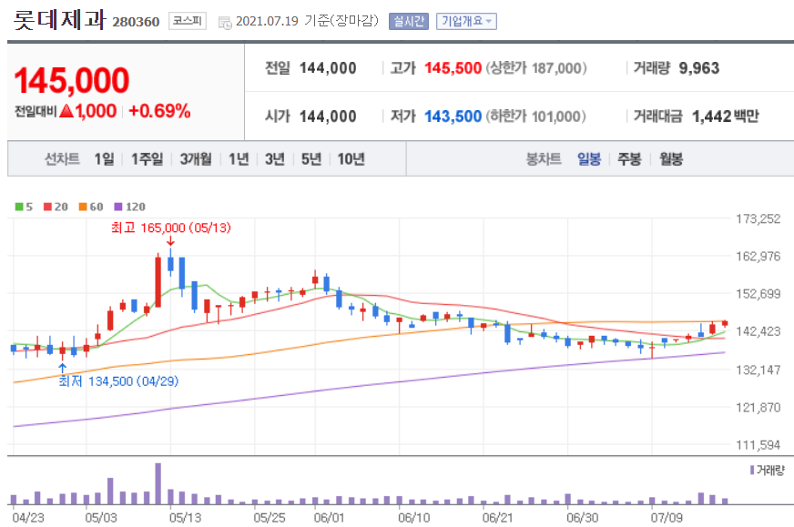
Task: Click the stock code 280360
Action: click(136, 22)
